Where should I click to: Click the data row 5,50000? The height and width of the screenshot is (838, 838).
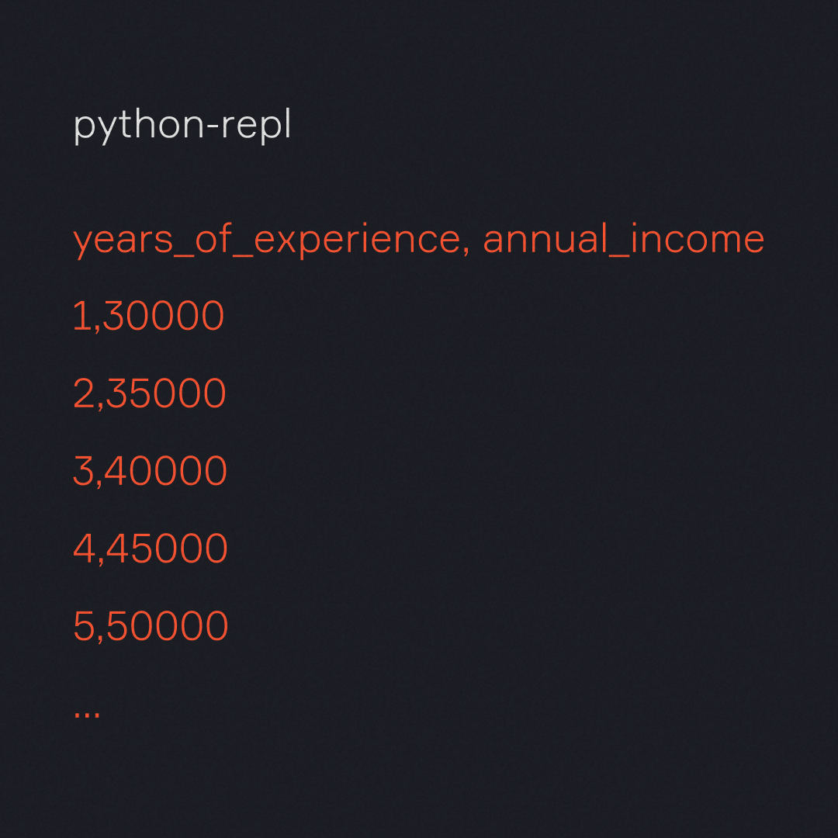point(151,626)
